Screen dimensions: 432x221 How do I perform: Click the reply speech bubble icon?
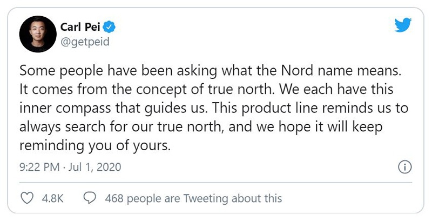point(91,198)
